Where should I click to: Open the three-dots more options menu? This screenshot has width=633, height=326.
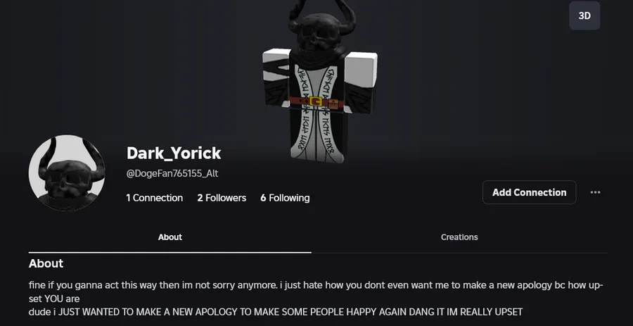tap(596, 192)
